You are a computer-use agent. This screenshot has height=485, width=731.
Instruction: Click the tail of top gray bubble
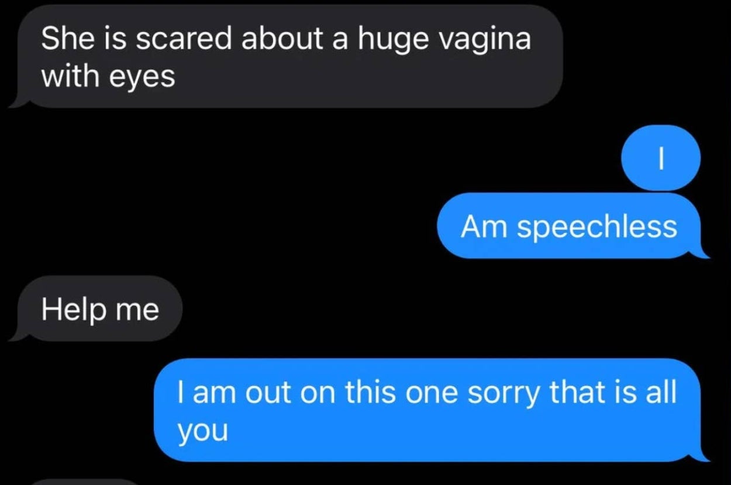pyautogui.click(x=19, y=102)
